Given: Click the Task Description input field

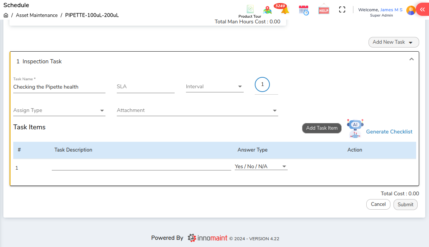Looking at the screenshot, I should (141, 166).
